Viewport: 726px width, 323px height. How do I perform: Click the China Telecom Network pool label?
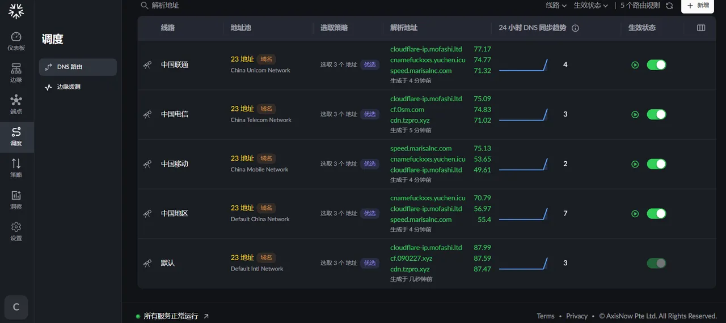point(261,120)
